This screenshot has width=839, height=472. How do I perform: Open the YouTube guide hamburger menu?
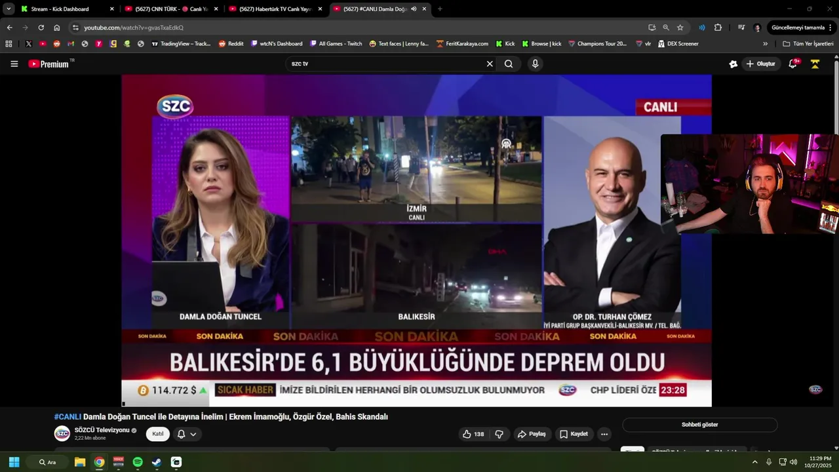[14, 64]
